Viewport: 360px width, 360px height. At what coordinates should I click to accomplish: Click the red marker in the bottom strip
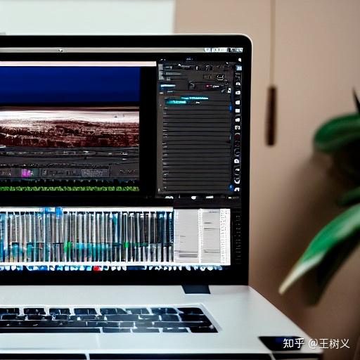[x=98, y=268]
